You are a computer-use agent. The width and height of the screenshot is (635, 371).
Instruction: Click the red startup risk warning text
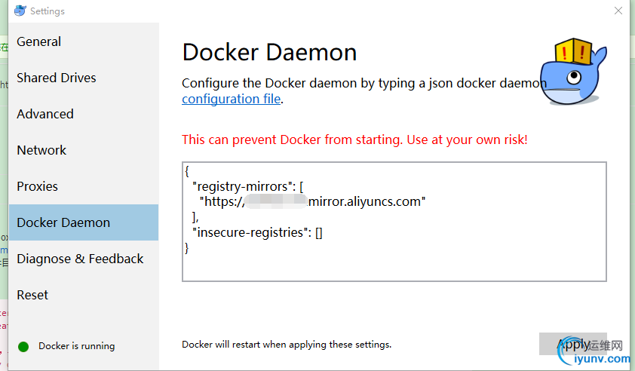pyautogui.click(x=354, y=140)
